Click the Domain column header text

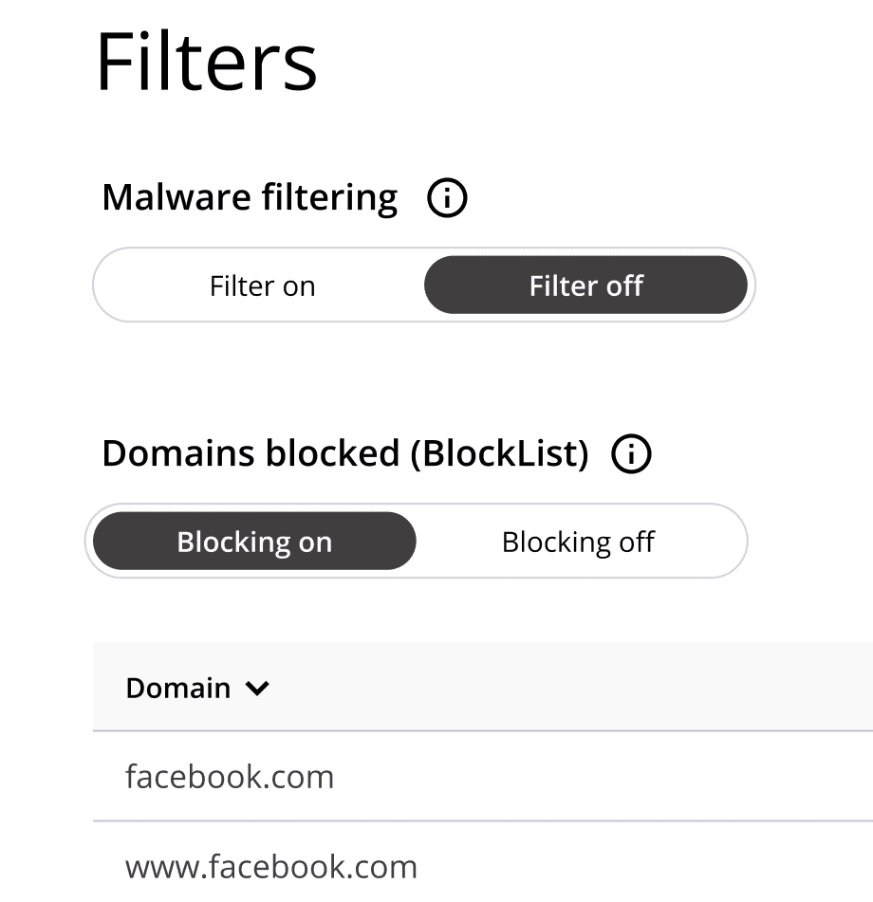click(178, 688)
